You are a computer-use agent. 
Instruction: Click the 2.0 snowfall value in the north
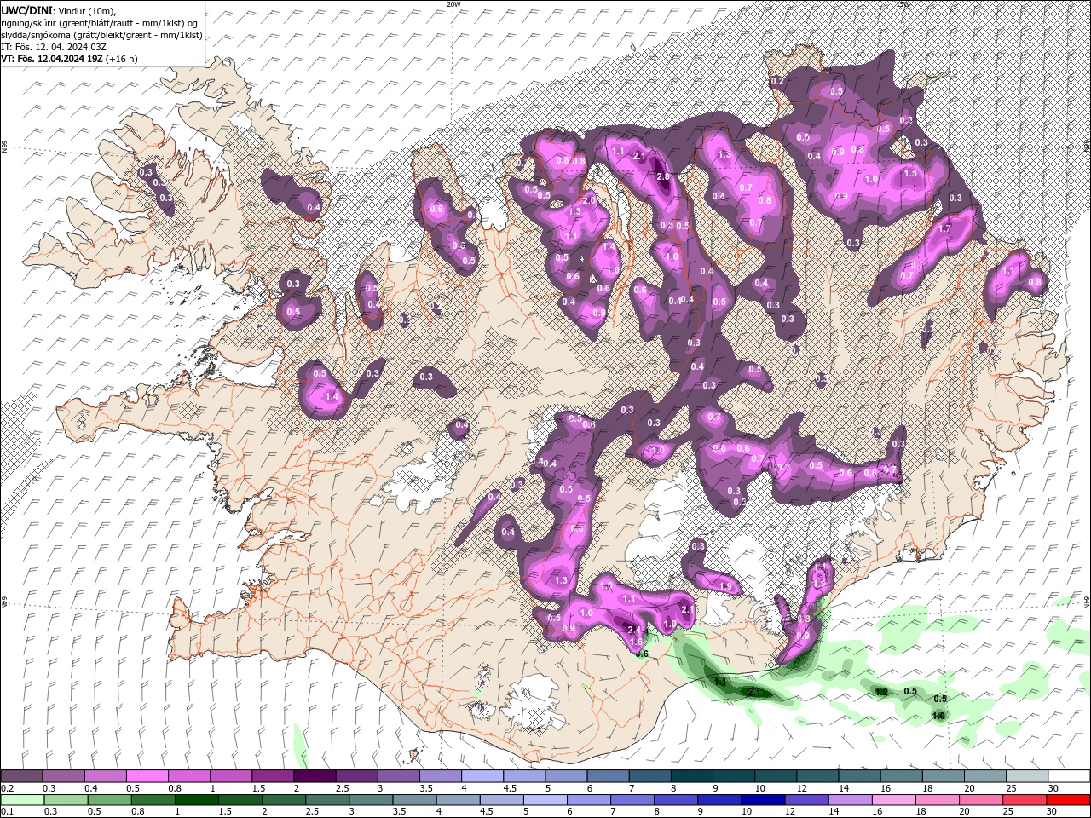[589, 199]
